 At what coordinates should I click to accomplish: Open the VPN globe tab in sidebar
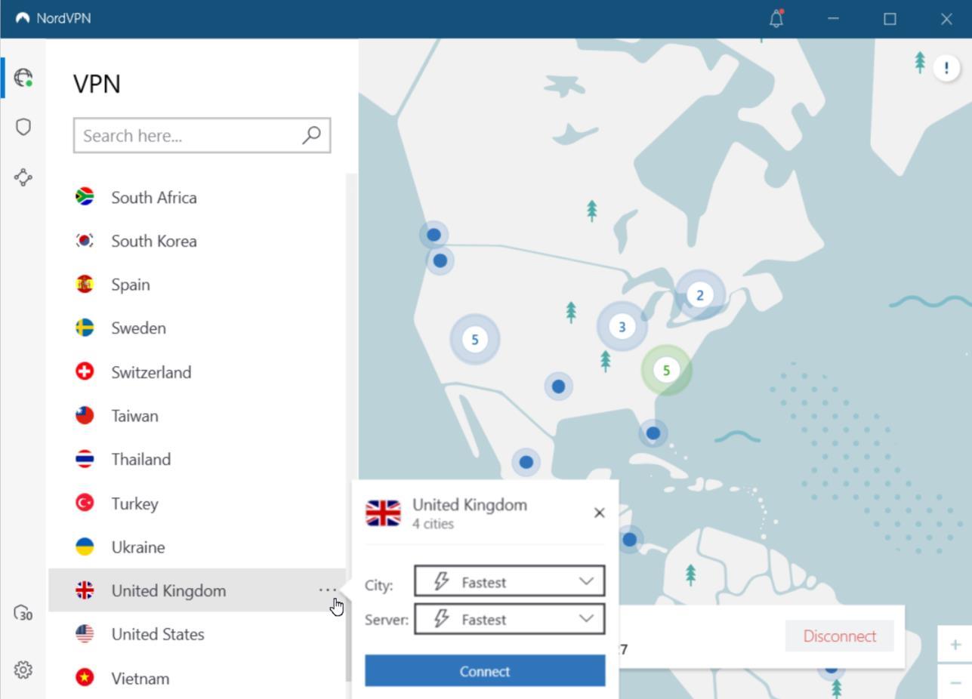23,77
